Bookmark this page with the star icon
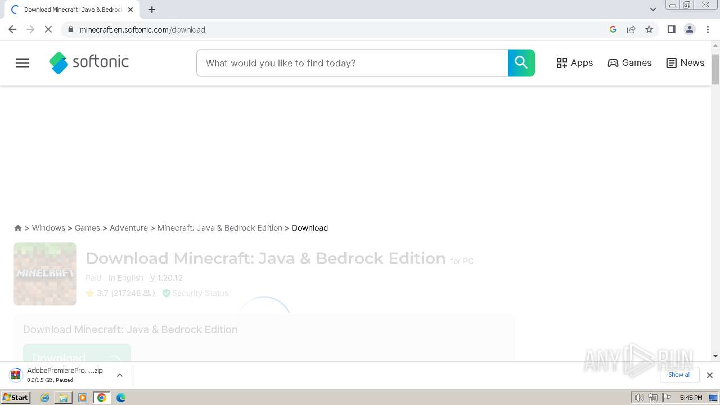Image resolution: width=720 pixels, height=405 pixels. [649, 29]
